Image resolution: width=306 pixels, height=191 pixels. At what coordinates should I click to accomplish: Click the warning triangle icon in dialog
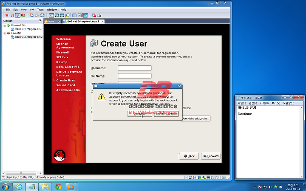pos(102,96)
